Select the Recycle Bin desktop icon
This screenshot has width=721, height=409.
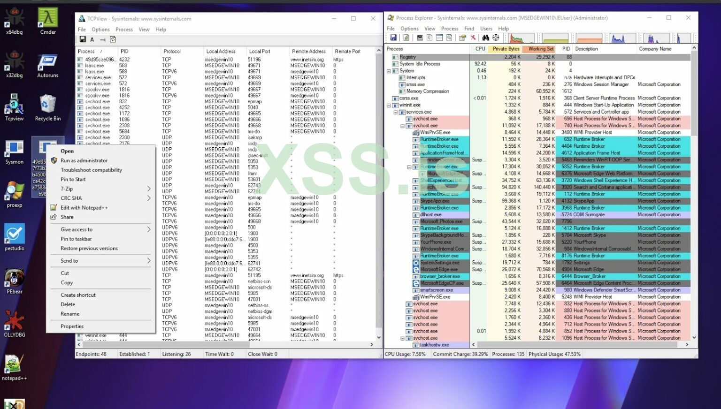point(48,108)
